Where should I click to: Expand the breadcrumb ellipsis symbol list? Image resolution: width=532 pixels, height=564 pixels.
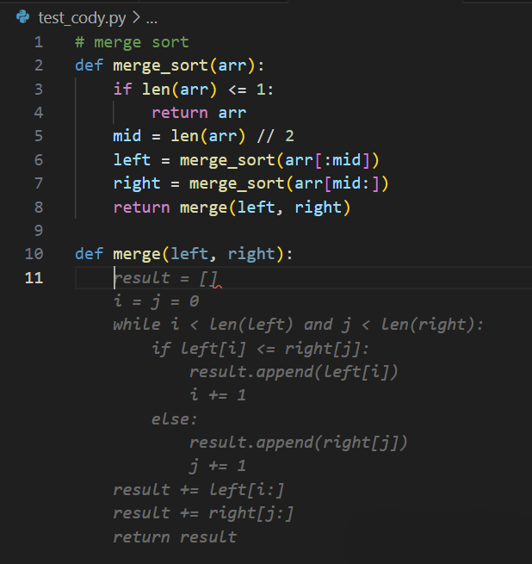(x=152, y=19)
